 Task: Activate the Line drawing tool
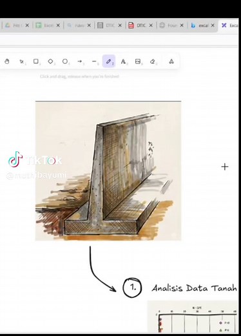[95, 61]
